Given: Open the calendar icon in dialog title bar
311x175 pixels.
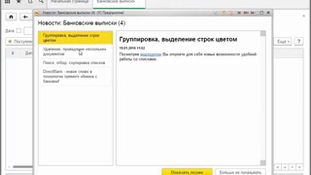Looking at the screenshot, I should pyautogui.click(x=231, y=13).
